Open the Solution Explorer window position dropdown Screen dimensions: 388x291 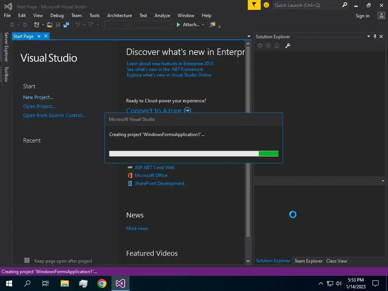(x=368, y=37)
